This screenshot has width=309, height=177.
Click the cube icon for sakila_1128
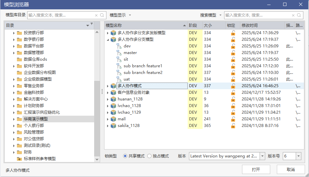(x=113, y=126)
